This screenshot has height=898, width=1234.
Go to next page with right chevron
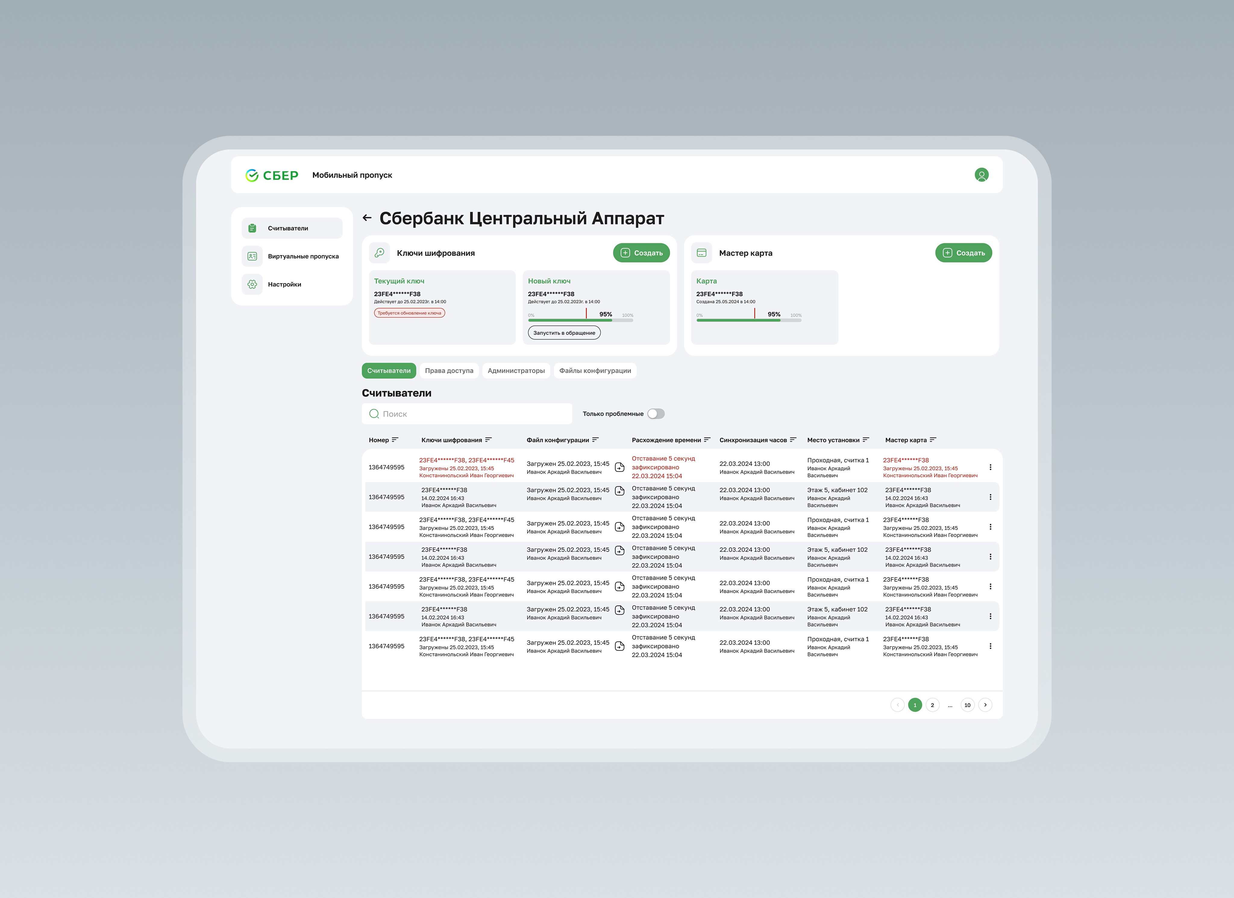985,705
